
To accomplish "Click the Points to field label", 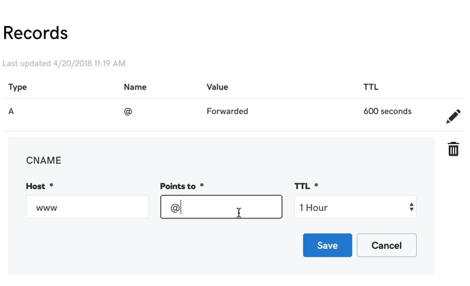I will [178, 186].
